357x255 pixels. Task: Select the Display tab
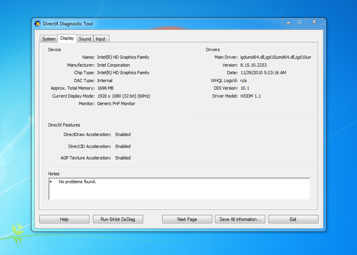pyautogui.click(x=67, y=38)
